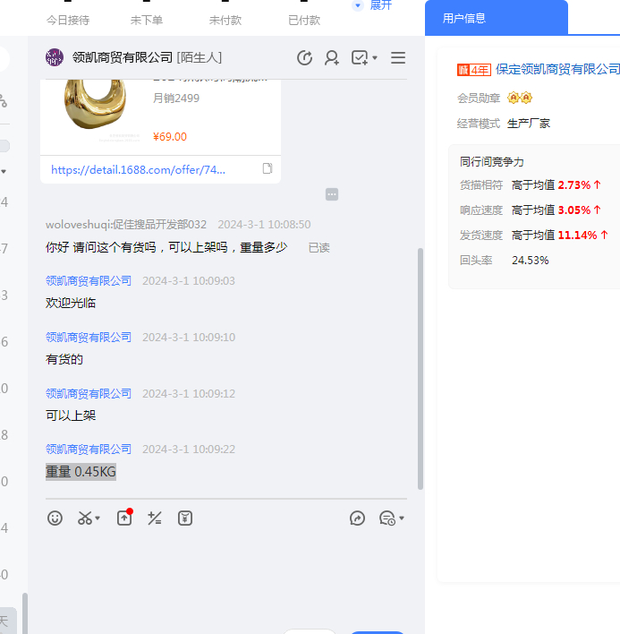This screenshot has height=634, width=620.
Task: Click the golden vase product thumbnail
Action: [x=95, y=107]
